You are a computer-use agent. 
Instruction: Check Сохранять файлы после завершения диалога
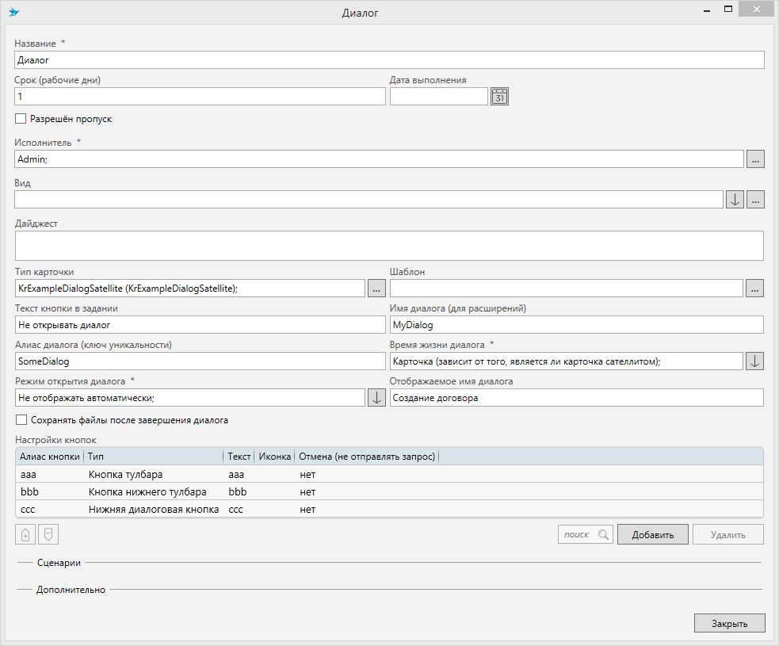coord(21,420)
